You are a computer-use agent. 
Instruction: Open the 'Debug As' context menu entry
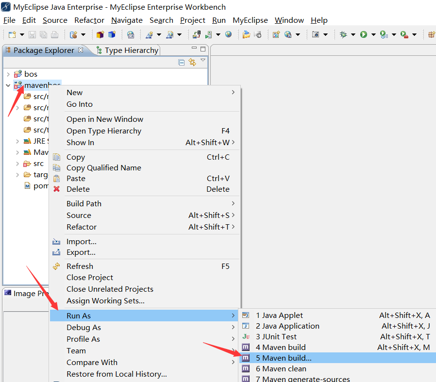pos(144,327)
